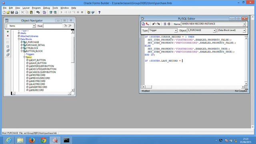
Task: Select the INSERTRECORD tree item
Action: tap(39, 87)
